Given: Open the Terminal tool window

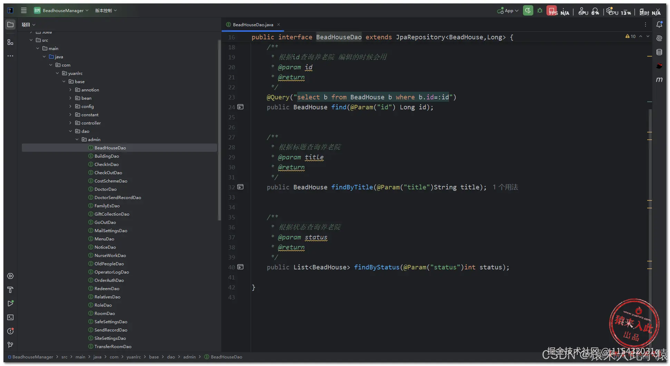Looking at the screenshot, I should 10,317.
